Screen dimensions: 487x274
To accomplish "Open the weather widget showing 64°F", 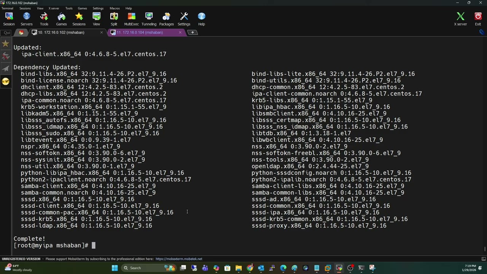I will pyautogui.click(x=18, y=268).
